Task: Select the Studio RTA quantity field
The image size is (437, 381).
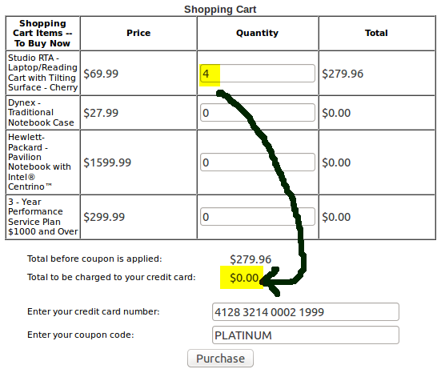Action: [258, 74]
